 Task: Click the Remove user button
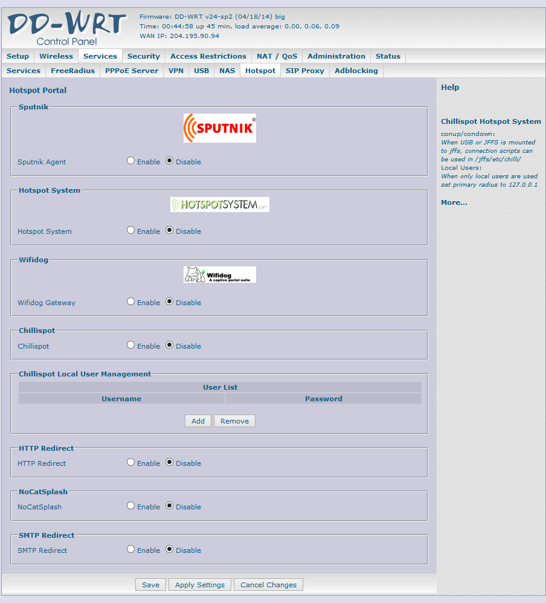click(234, 421)
